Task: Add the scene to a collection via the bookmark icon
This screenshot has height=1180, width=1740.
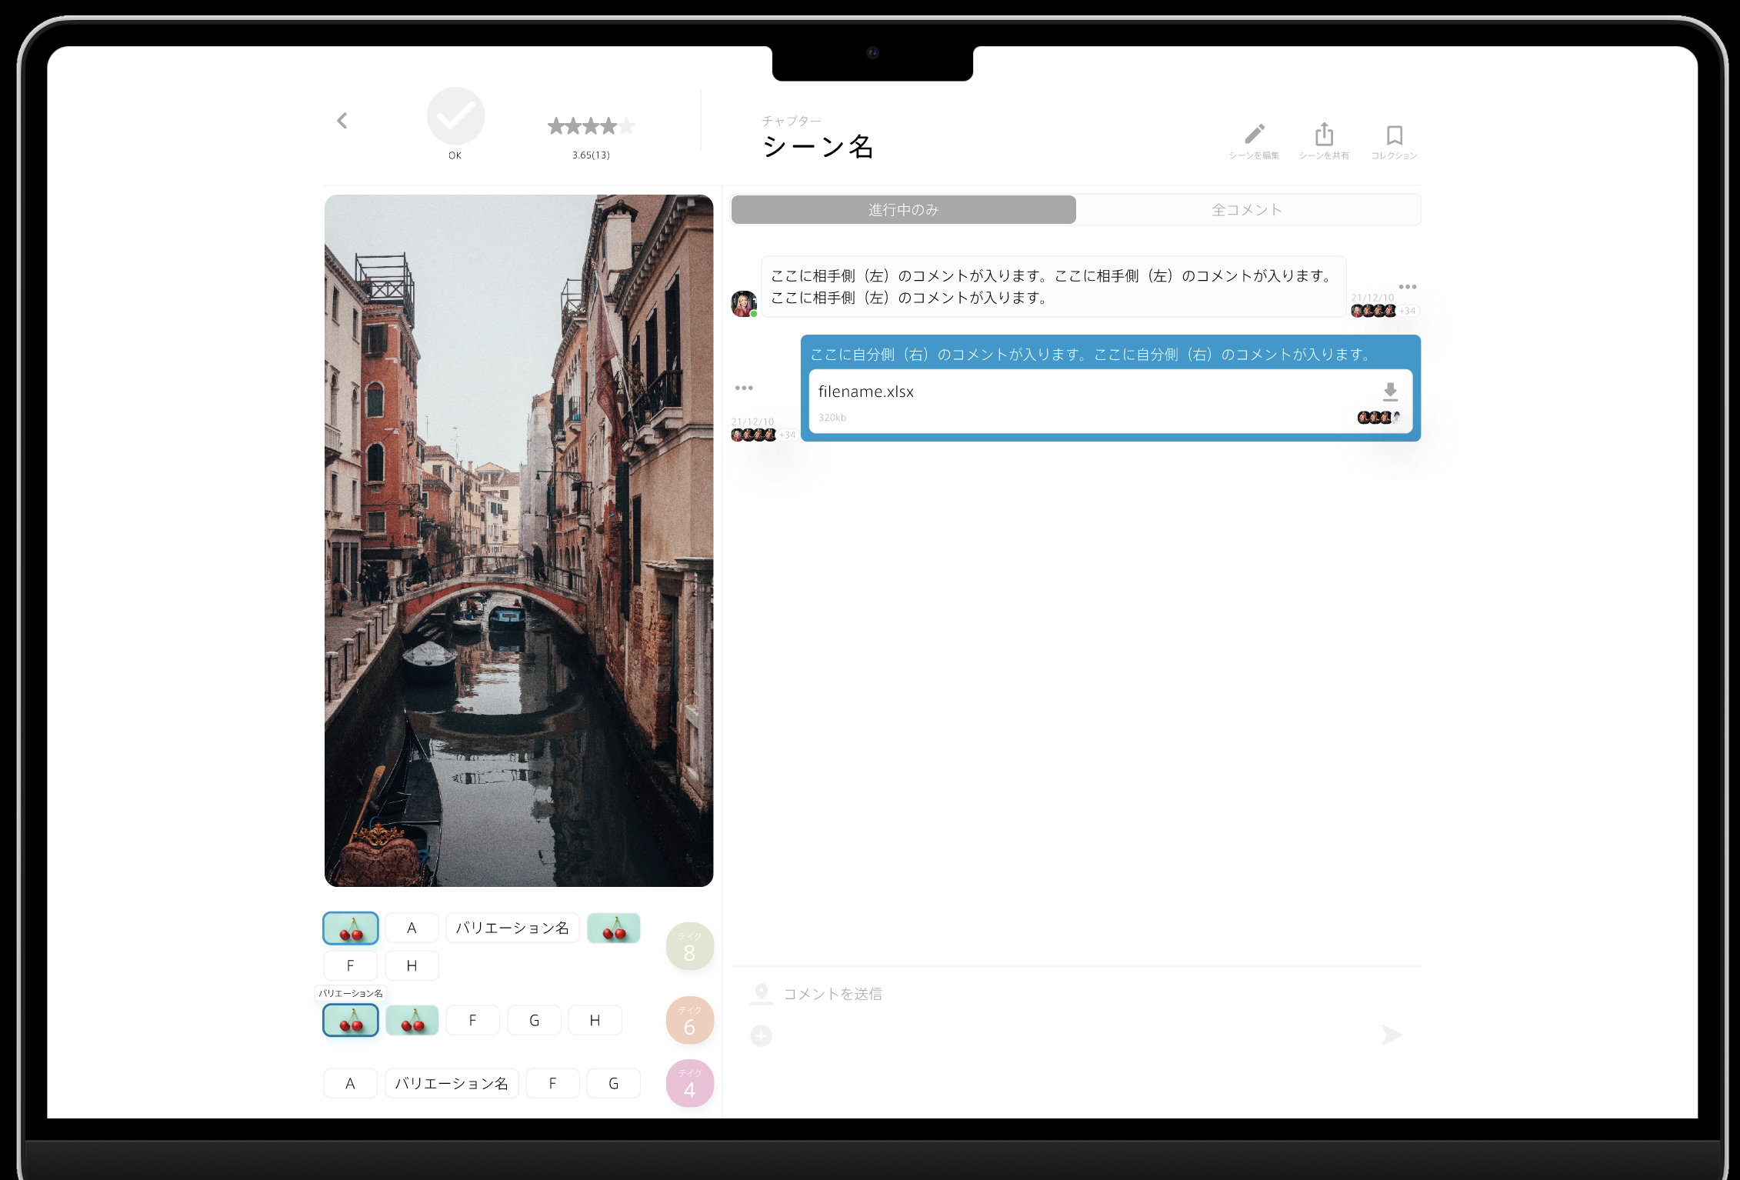Action: (1394, 135)
